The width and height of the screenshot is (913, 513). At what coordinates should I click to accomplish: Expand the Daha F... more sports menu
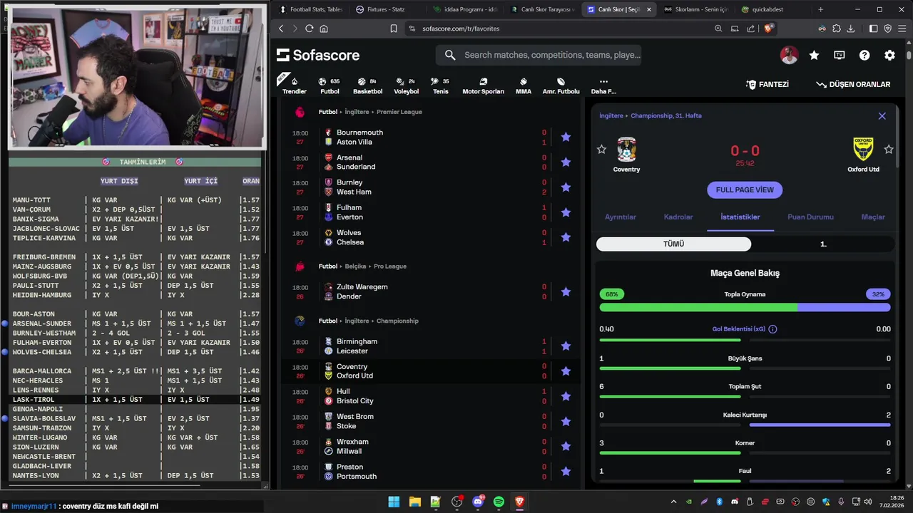[603, 85]
